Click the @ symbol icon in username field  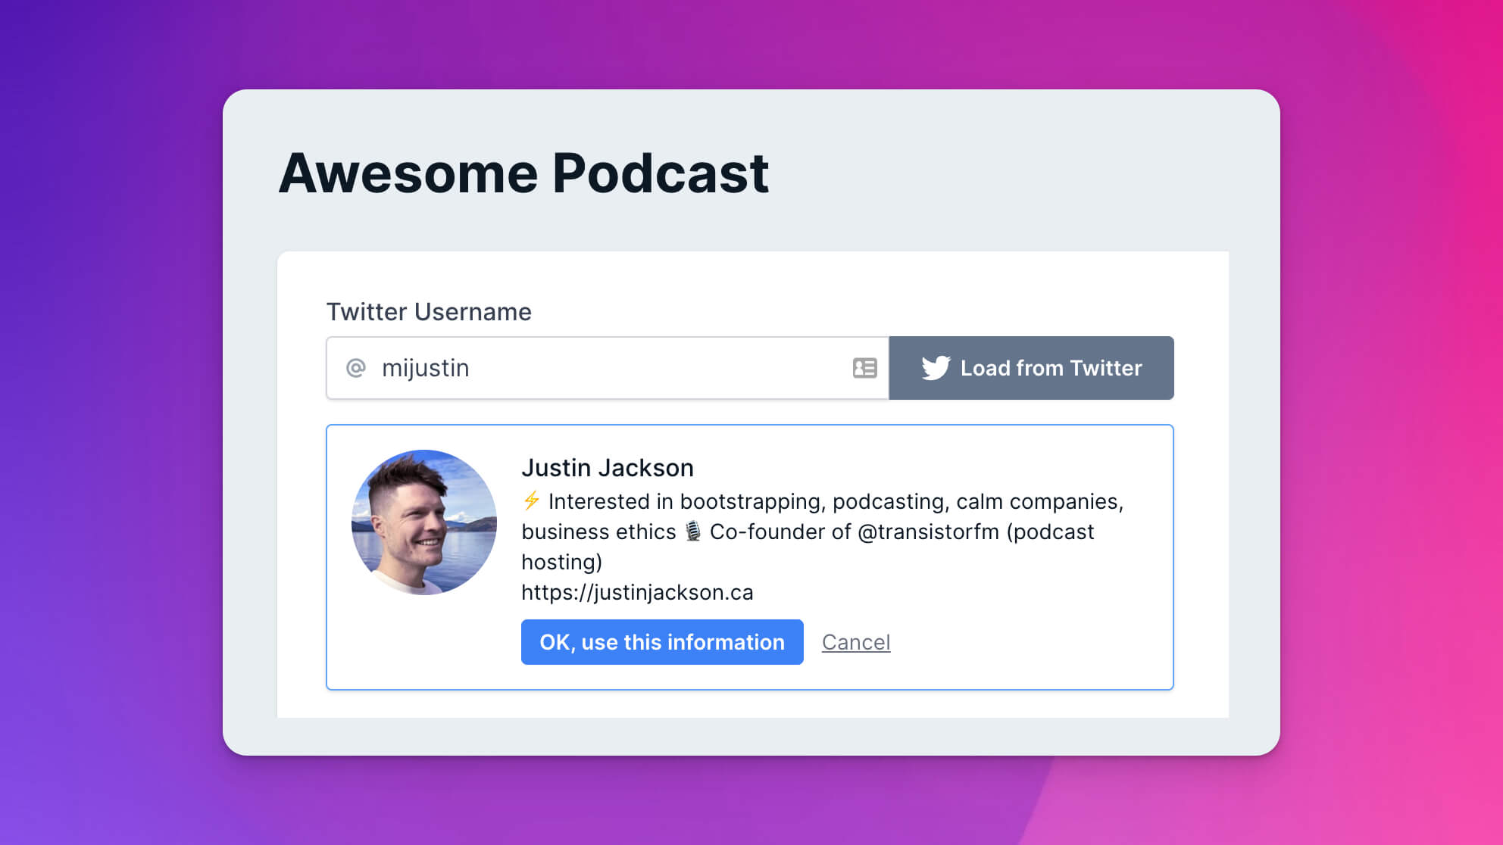coord(356,368)
